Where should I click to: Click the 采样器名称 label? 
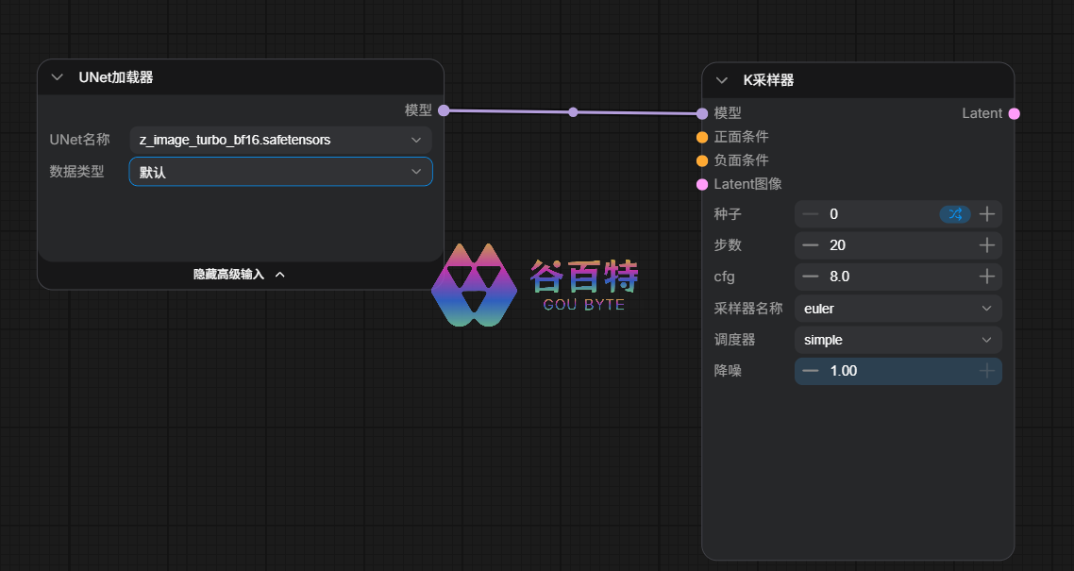[x=748, y=308]
